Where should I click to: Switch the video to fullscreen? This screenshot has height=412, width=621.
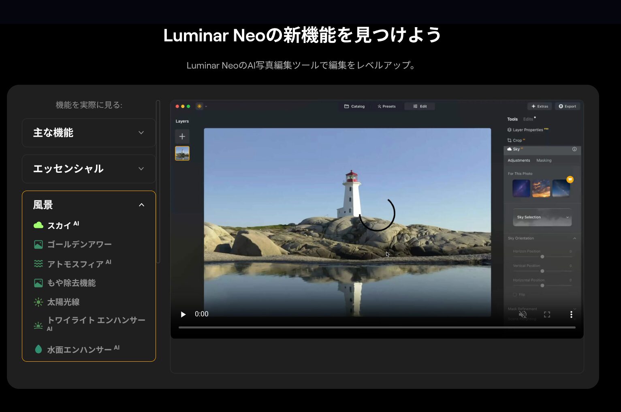coord(547,314)
